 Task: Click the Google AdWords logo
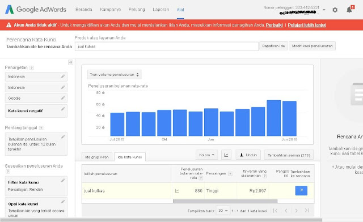pos(36,10)
